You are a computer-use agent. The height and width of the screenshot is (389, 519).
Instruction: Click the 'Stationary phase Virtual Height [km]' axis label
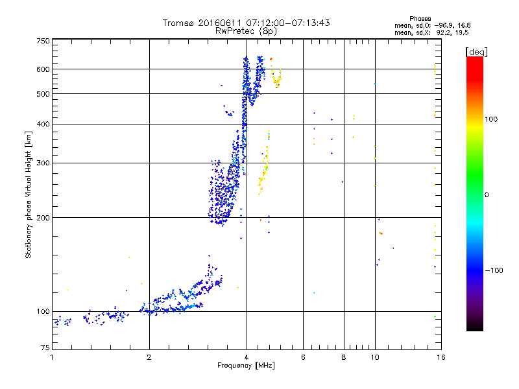tap(29, 195)
